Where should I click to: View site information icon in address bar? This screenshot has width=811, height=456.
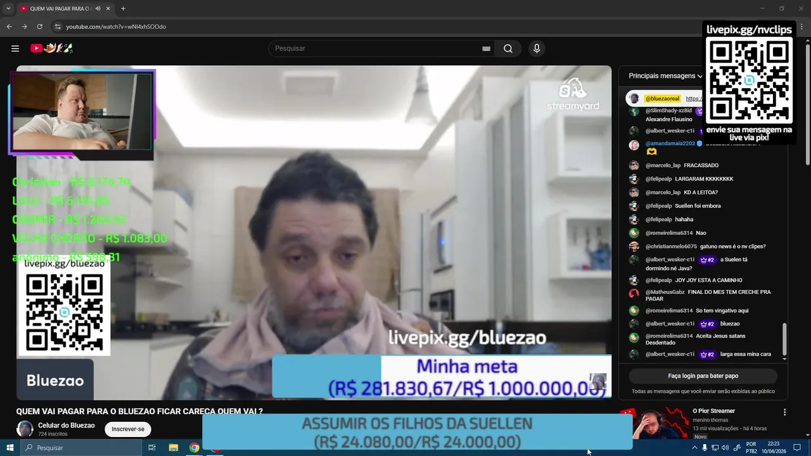click(x=58, y=27)
